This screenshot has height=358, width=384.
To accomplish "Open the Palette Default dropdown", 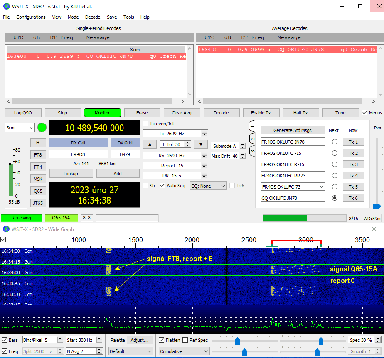I will point(130,351).
